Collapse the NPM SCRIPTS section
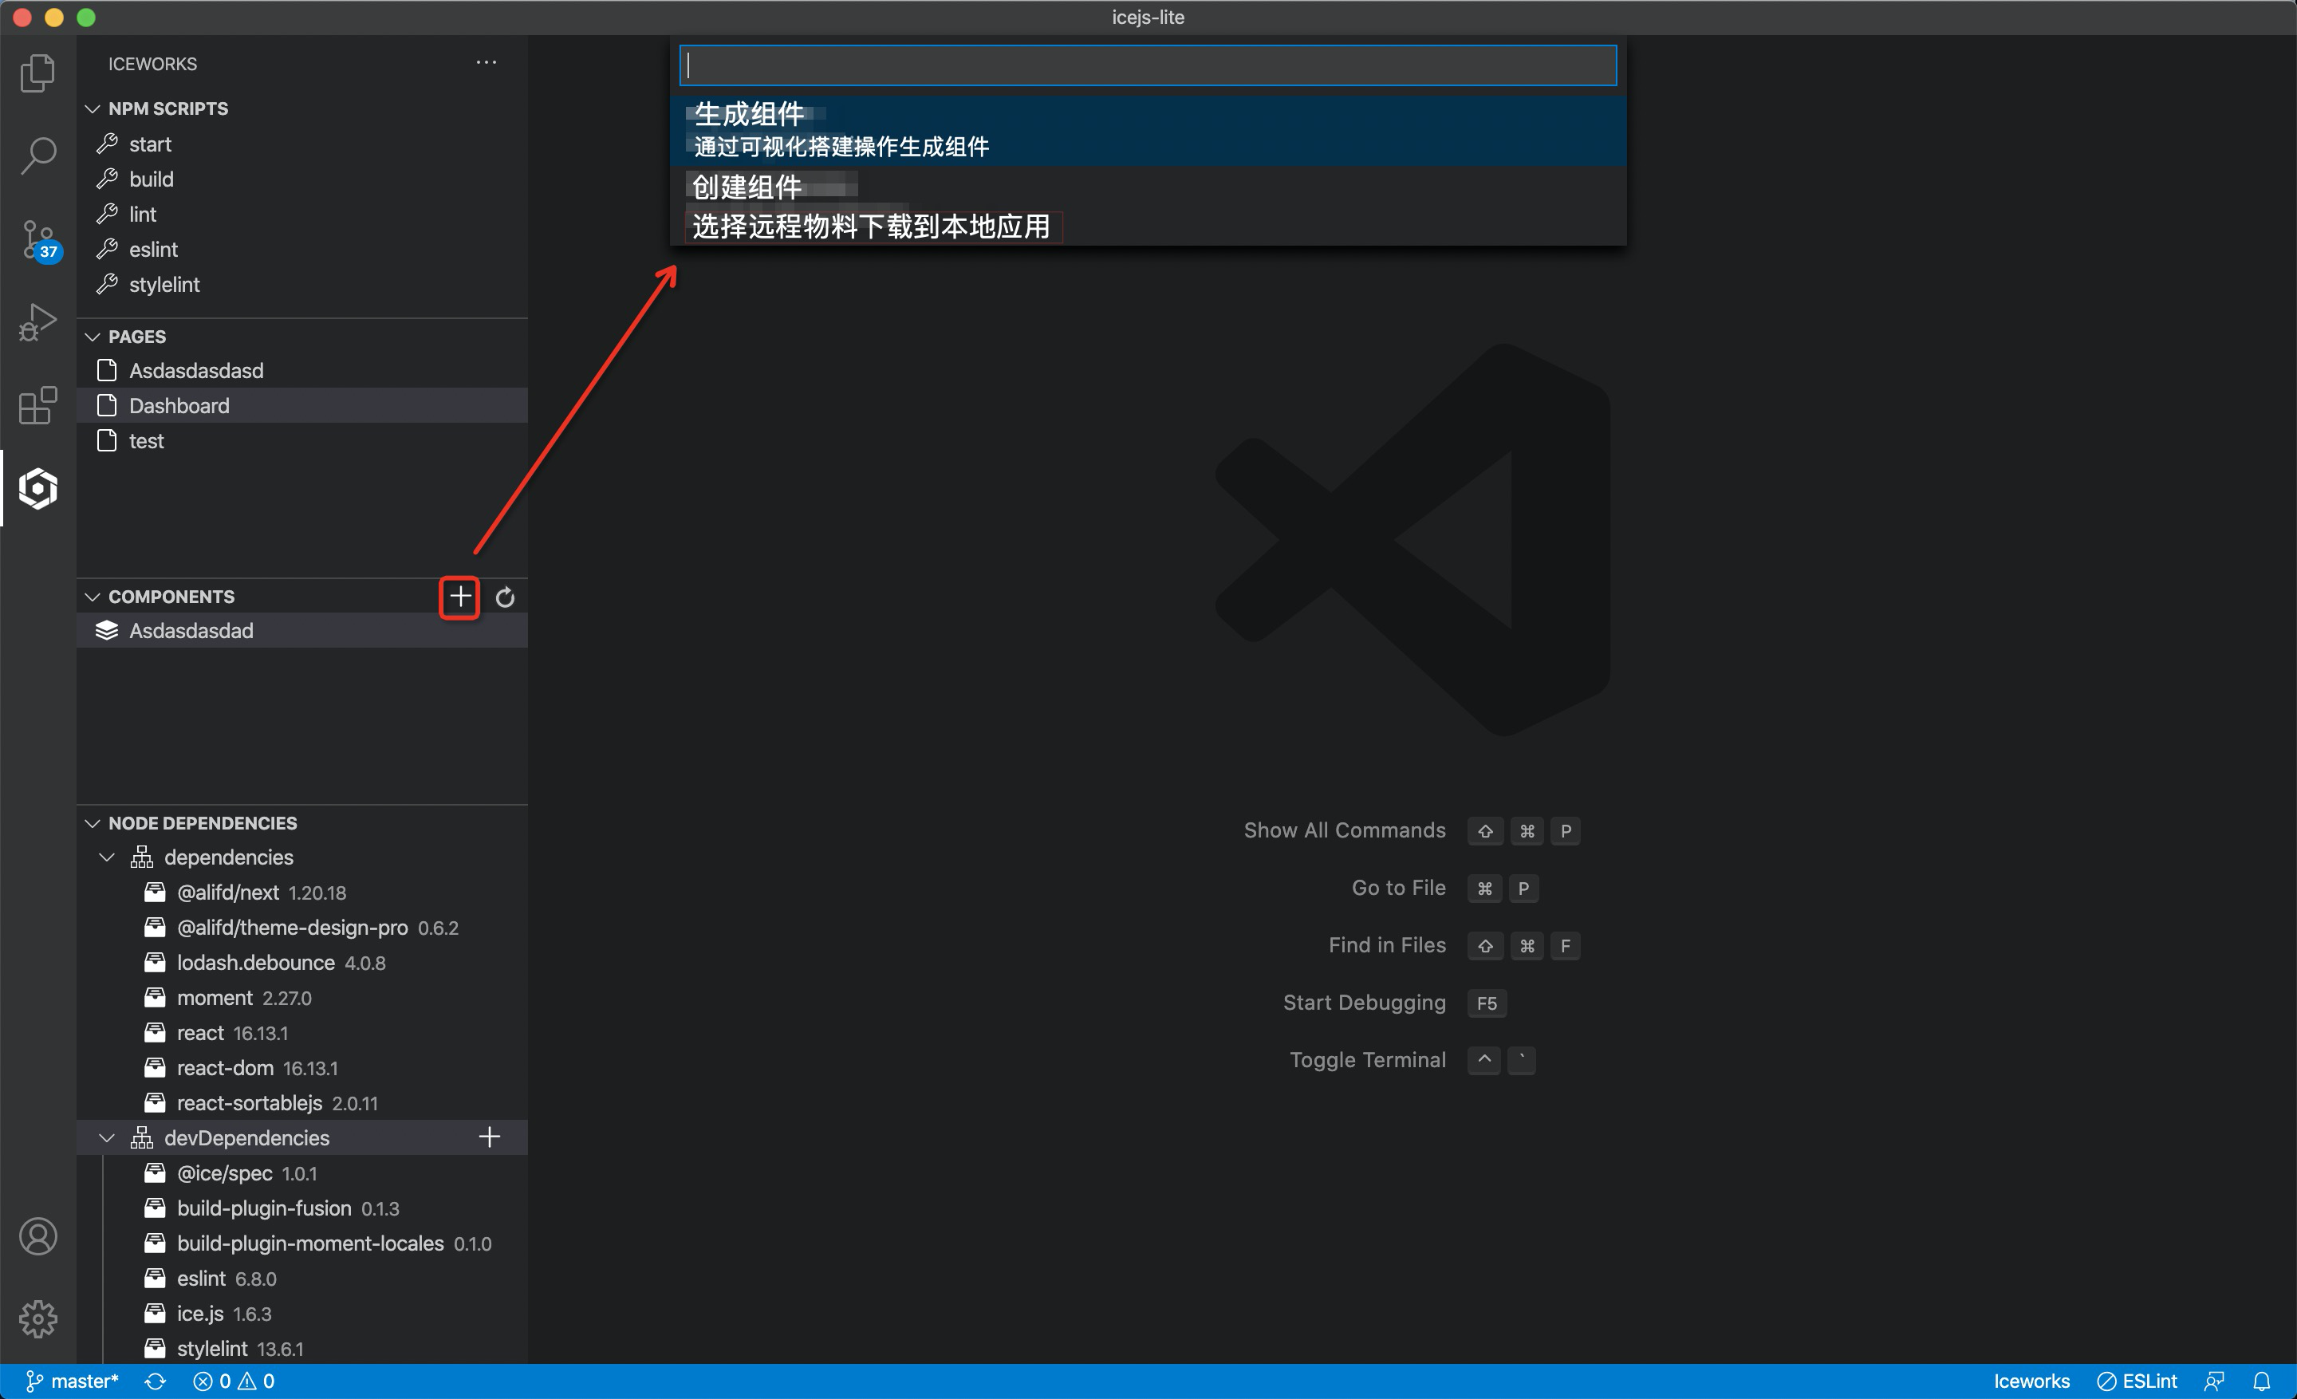The height and width of the screenshot is (1399, 2297). tap(93, 108)
